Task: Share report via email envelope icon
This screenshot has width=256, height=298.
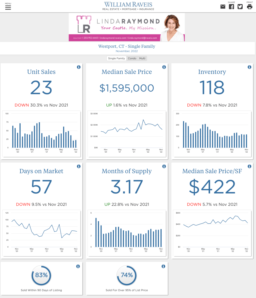Action: click(223, 7)
